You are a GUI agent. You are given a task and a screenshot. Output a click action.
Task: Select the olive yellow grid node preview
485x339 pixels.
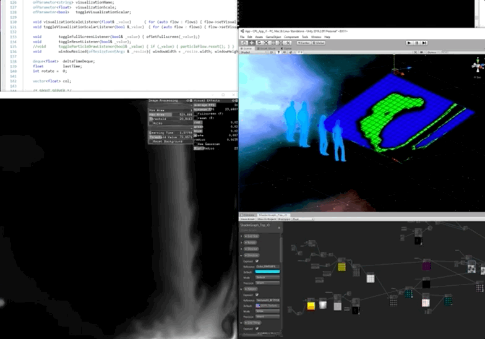pos(341,267)
